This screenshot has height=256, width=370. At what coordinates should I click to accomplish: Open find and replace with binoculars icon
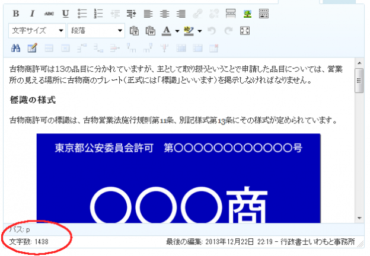[16, 48]
